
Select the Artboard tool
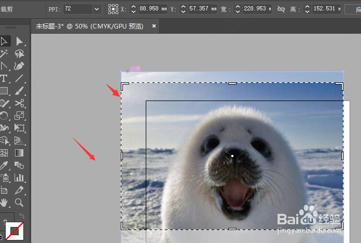tap(4, 190)
